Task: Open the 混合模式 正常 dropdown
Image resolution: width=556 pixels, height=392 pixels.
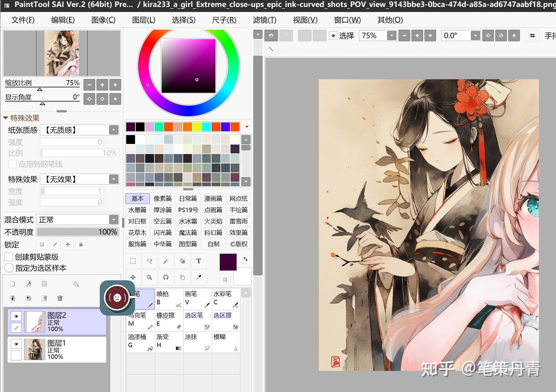Action: pyautogui.click(x=114, y=219)
